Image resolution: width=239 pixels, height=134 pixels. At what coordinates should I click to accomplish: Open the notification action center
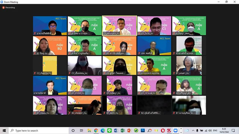233,131
